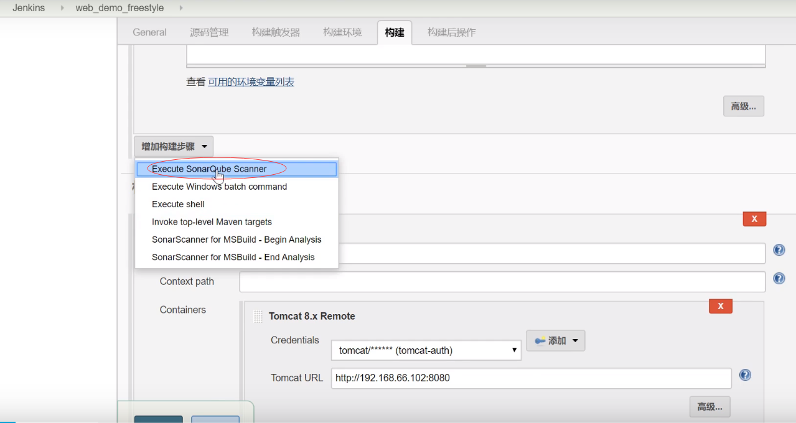Open the web_demo_freestyle breadcrumb link
Viewport: 796px width, 423px height.
click(119, 8)
